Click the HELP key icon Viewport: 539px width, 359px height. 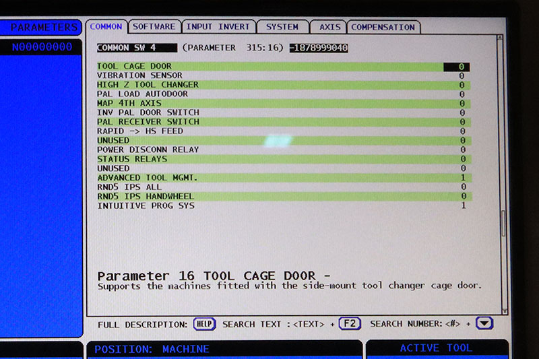[205, 324]
